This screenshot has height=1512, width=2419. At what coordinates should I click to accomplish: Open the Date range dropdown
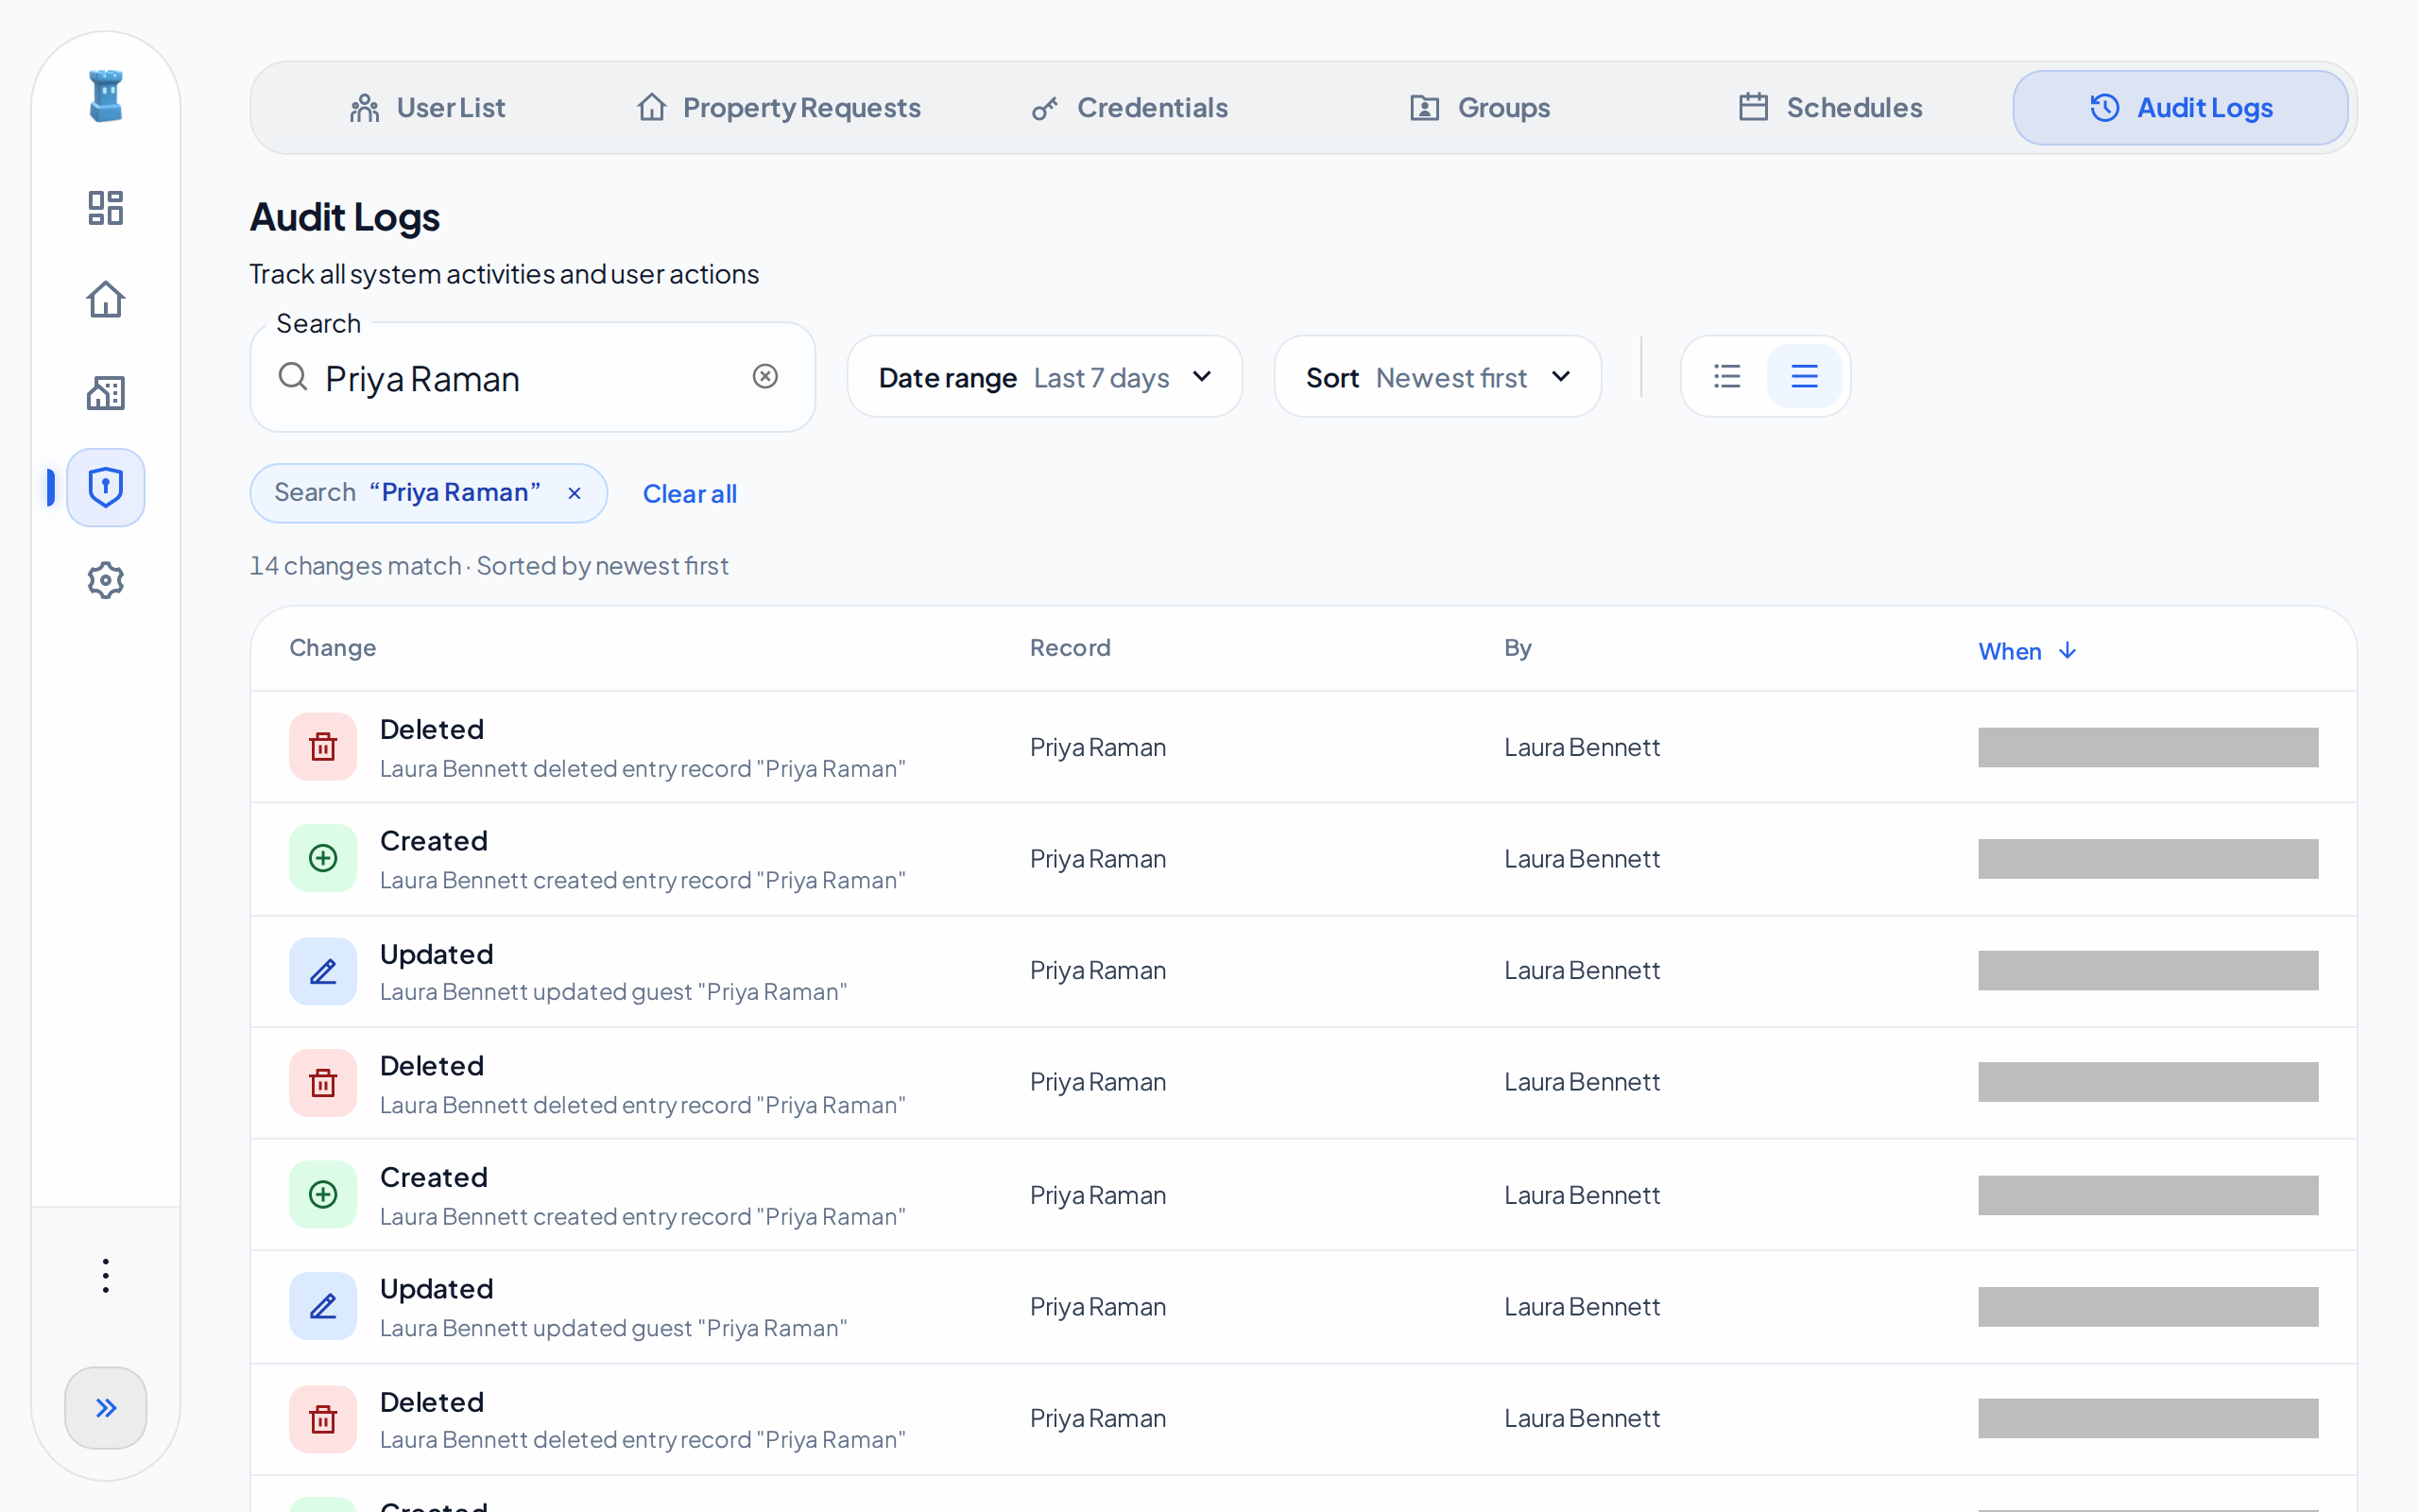point(1044,377)
